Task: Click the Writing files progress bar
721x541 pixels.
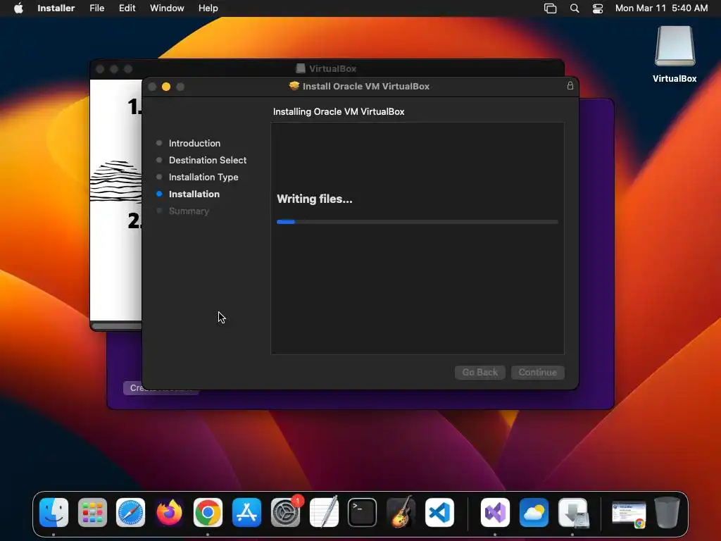Action: click(418, 222)
